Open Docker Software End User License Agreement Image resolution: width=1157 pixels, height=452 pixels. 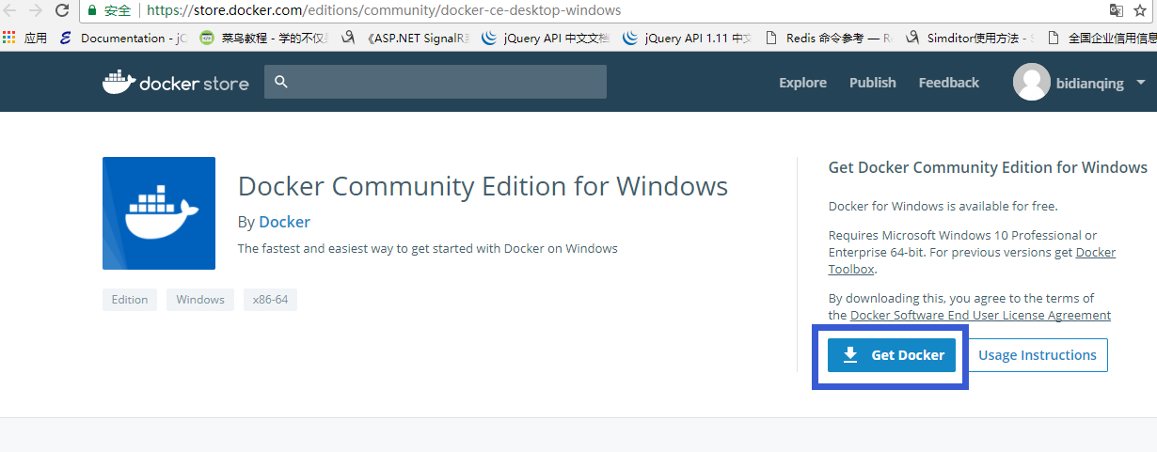point(980,316)
